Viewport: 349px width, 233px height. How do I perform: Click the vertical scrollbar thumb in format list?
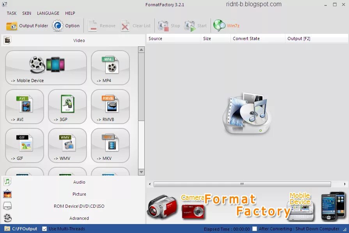point(141,87)
